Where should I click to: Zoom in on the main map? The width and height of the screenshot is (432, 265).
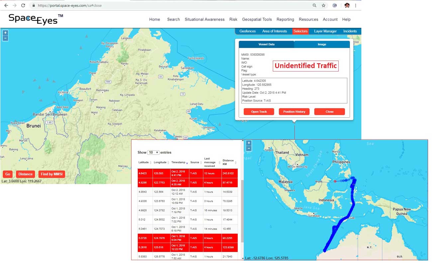tap(5, 33)
